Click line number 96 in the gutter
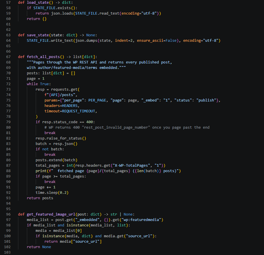 tap(8, 214)
